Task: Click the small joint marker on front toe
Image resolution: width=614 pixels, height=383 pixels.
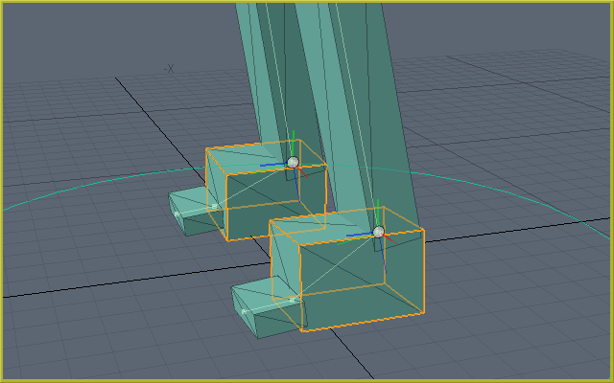Action: [x=294, y=300]
